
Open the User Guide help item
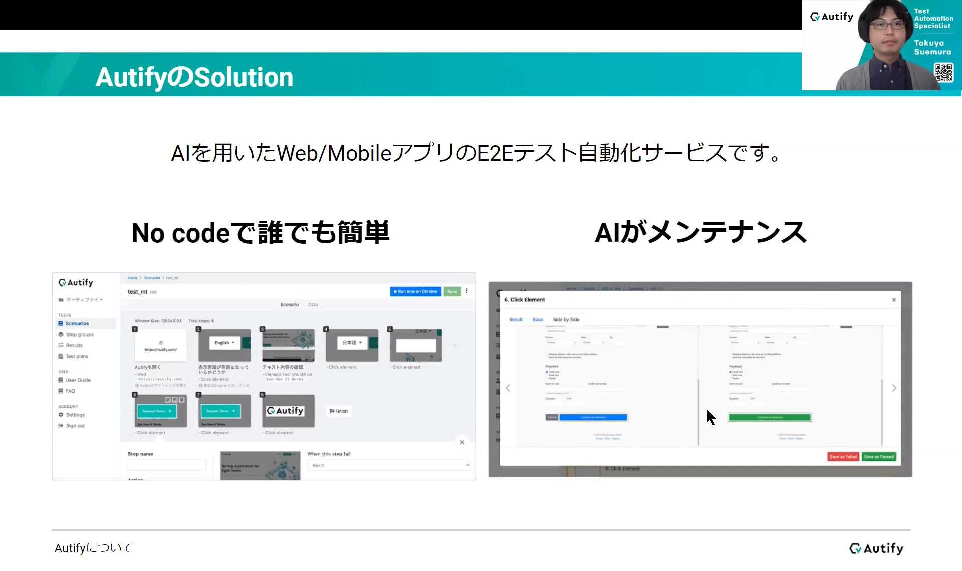[75, 380]
